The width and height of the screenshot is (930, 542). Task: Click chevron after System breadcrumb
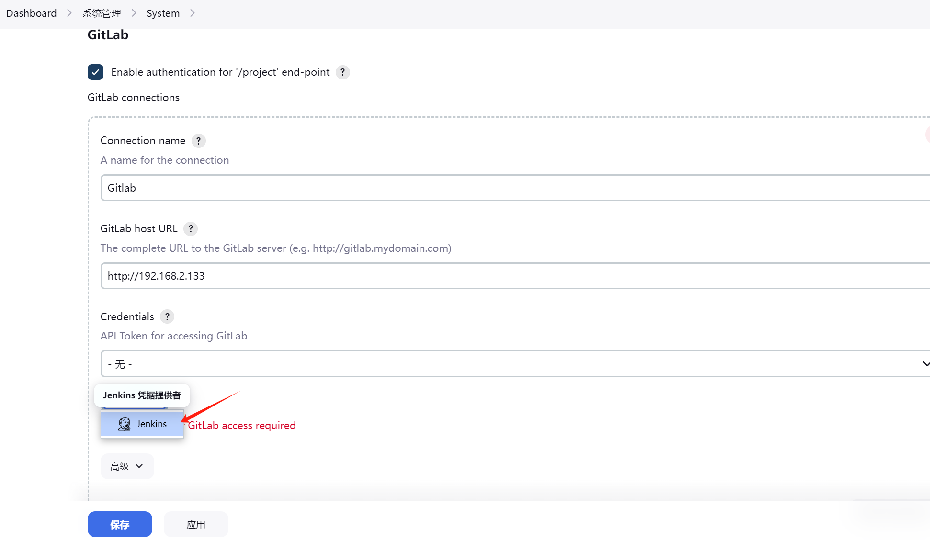coord(193,13)
